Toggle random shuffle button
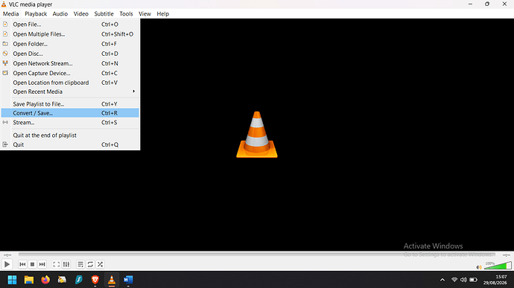This screenshot has height=288, width=514. pos(100,264)
